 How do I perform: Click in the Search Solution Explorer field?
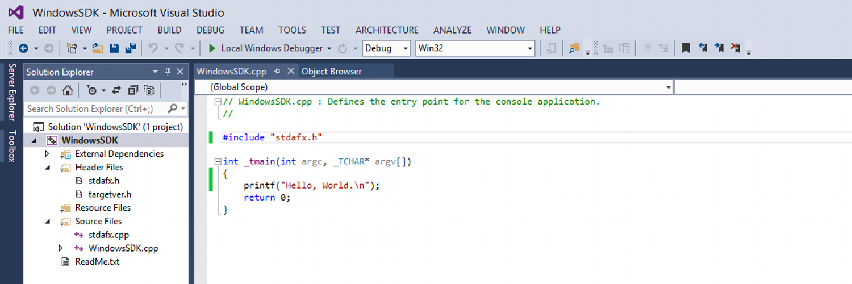coord(96,108)
